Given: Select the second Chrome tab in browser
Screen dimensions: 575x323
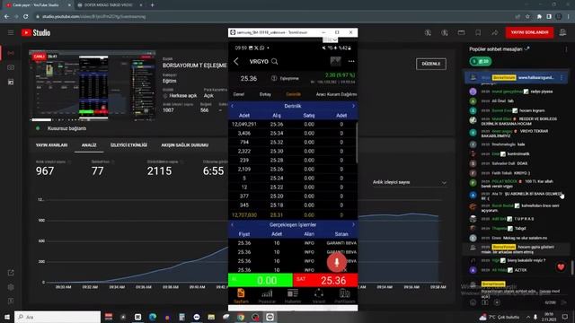Looking at the screenshot, I should (109, 5).
